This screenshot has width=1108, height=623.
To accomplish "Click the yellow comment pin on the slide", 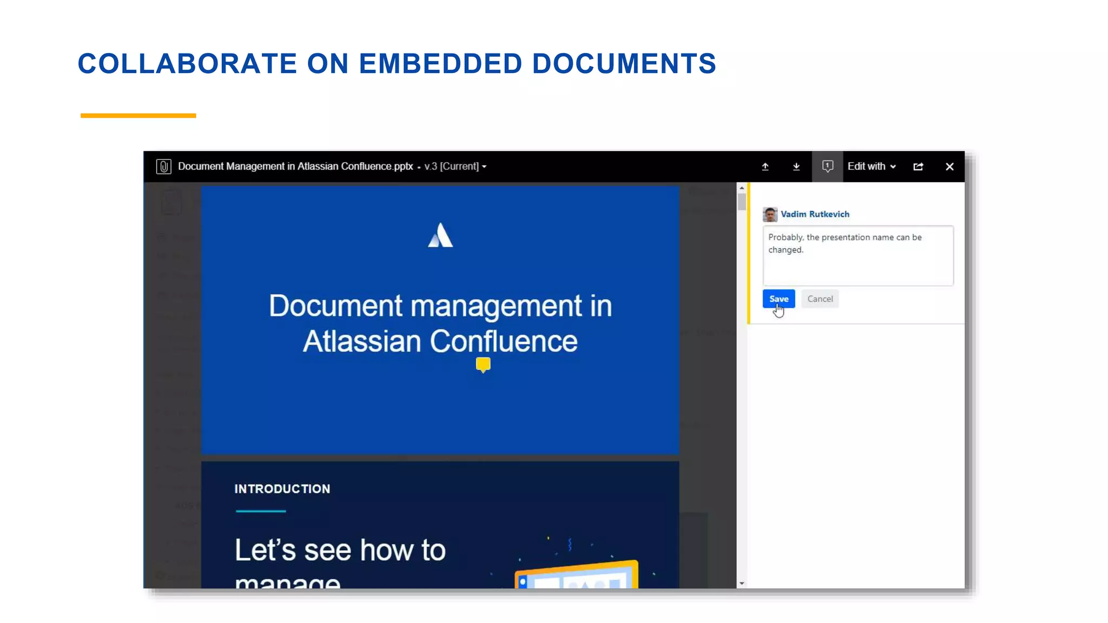I will pos(483,365).
